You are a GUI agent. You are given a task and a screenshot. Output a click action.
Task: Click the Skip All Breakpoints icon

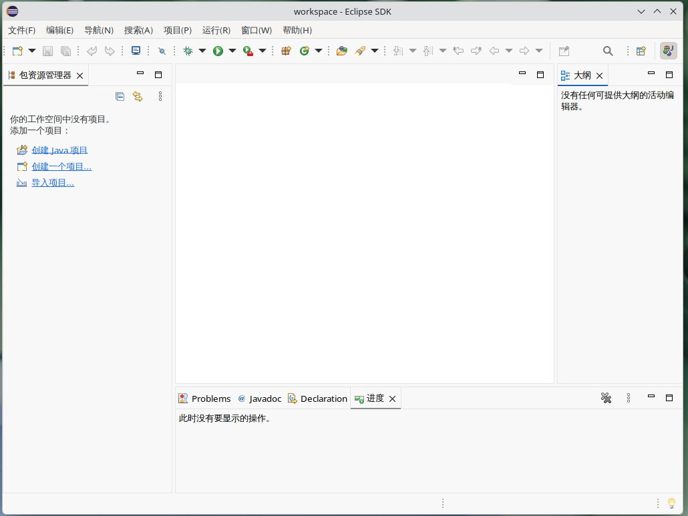pos(162,51)
